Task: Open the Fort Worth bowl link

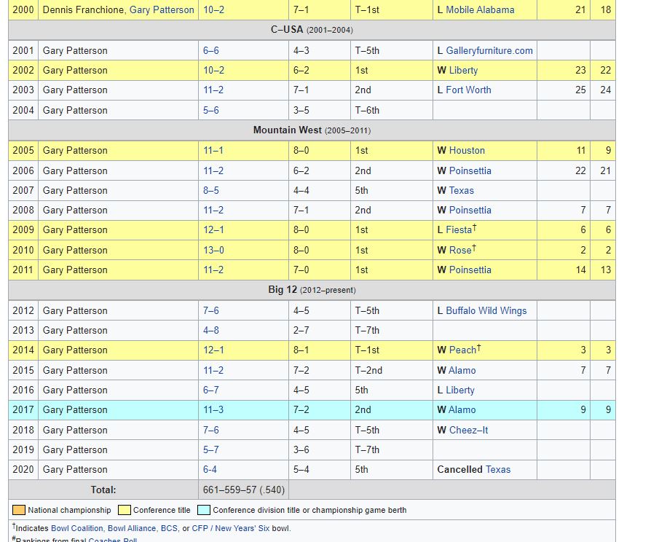Action: 468,90
